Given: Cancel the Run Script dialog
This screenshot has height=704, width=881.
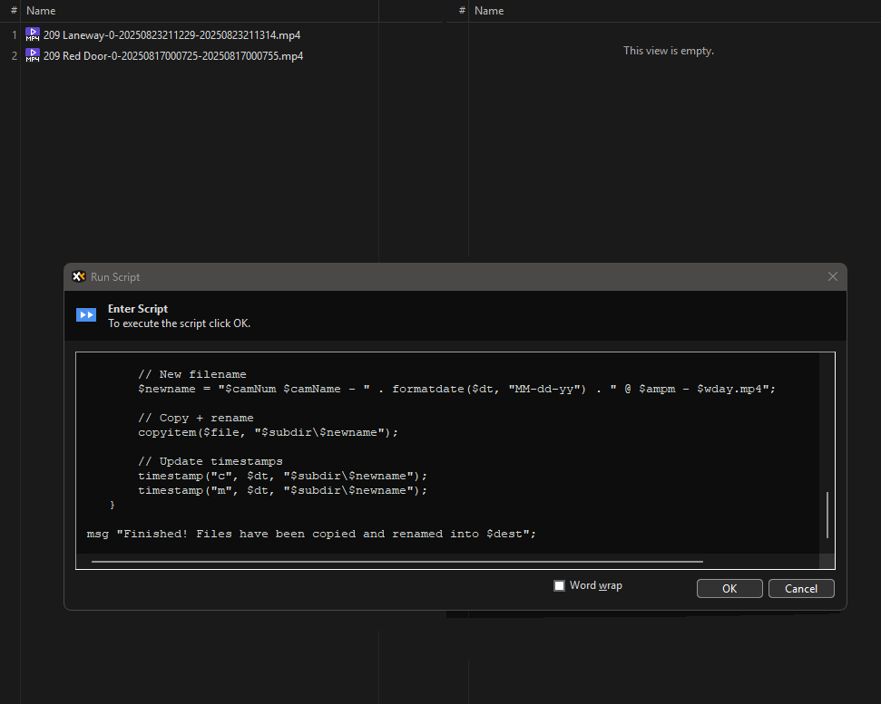Looking at the screenshot, I should coord(801,589).
